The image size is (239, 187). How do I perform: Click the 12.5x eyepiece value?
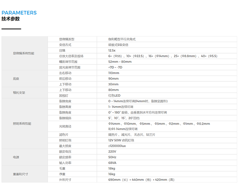point(112,50)
